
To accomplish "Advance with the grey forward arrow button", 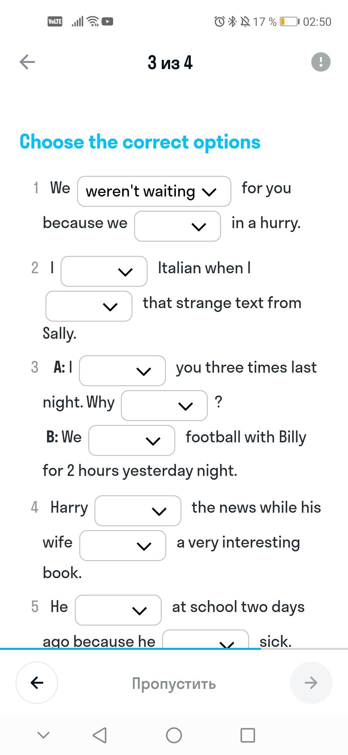I will coord(311,683).
